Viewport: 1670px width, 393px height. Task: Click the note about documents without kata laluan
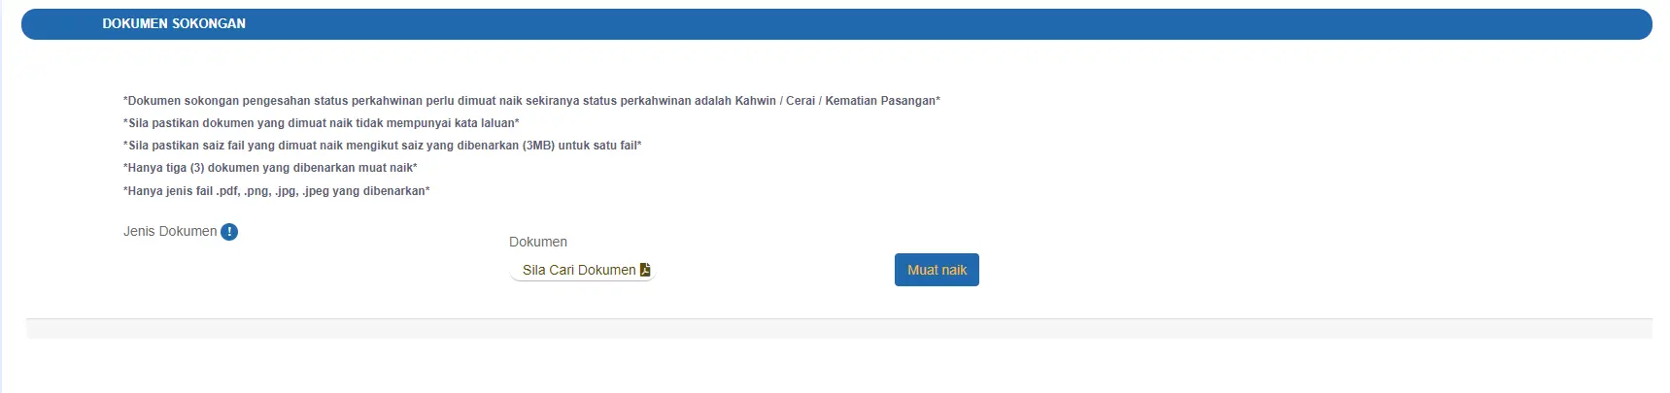pyautogui.click(x=322, y=123)
